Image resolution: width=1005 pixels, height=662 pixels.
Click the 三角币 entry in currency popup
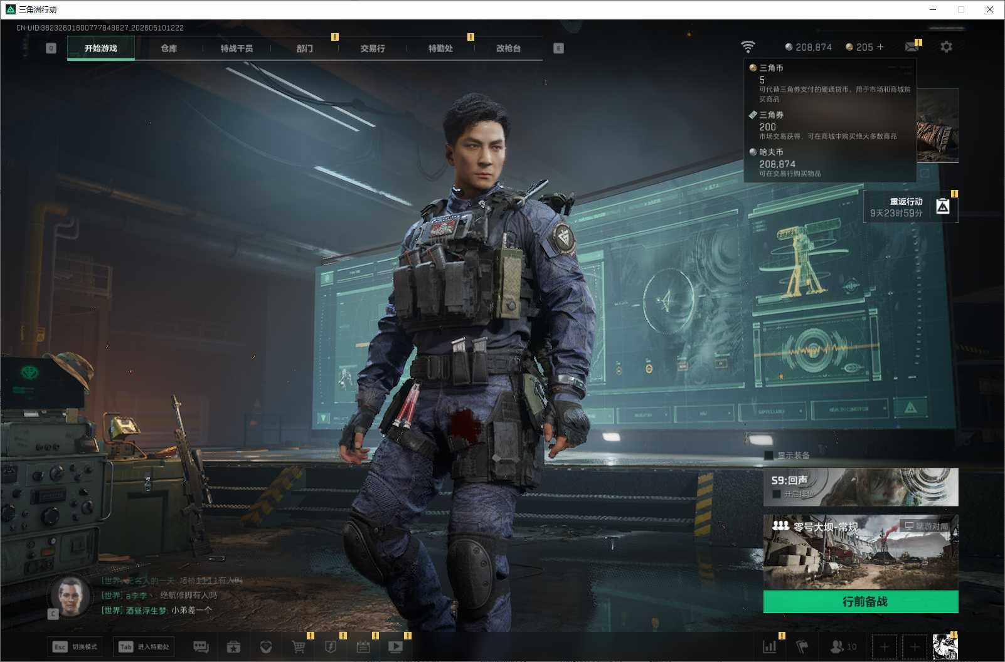pyautogui.click(x=829, y=83)
